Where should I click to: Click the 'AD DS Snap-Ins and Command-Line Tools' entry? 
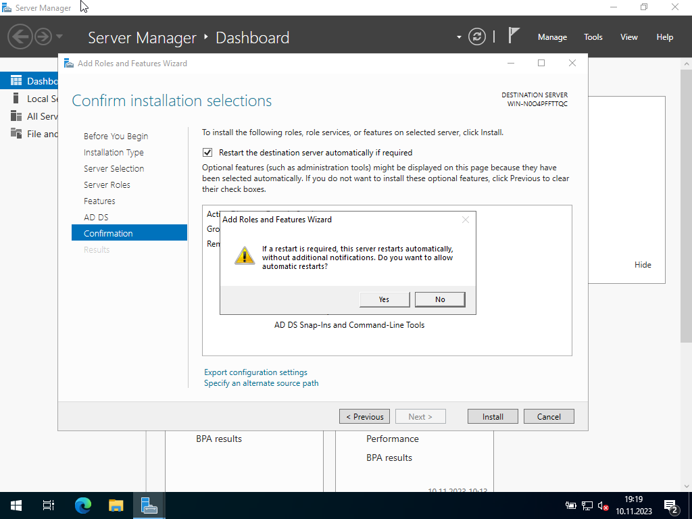click(x=349, y=325)
